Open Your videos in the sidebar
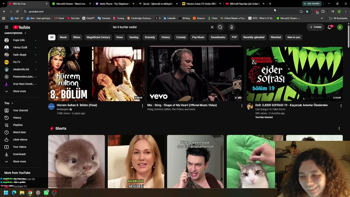 21,147
